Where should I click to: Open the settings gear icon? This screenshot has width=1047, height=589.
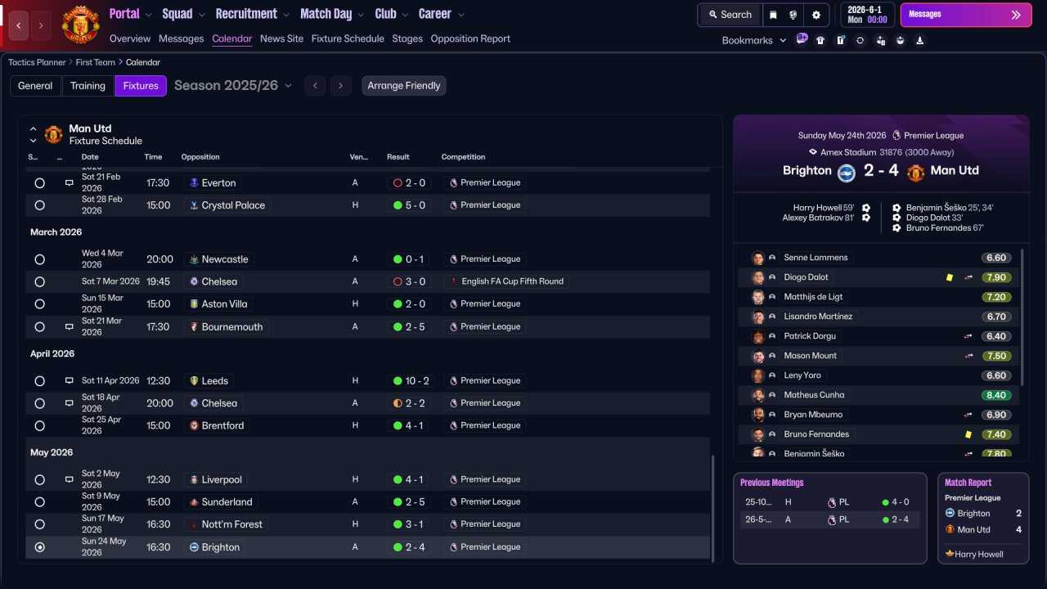tap(816, 15)
